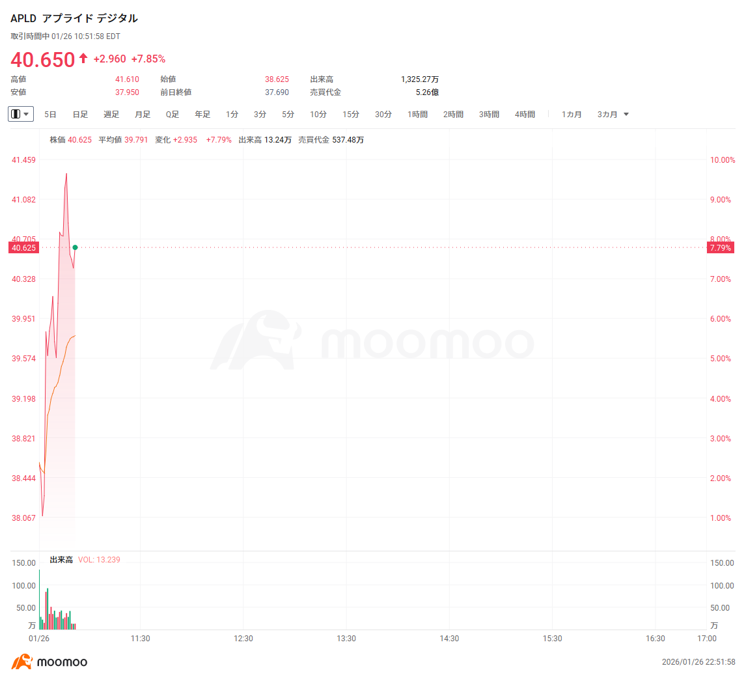The height and width of the screenshot is (679, 746).
Task: Select the 1カ月 range
Action: (572, 115)
